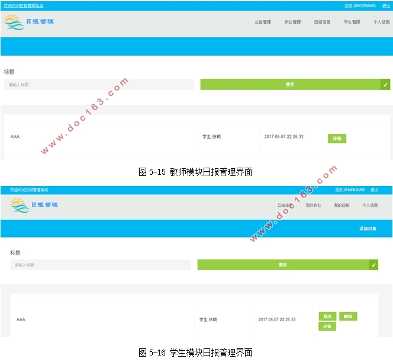Click checkmark icon on teacher search bar

point(385,85)
